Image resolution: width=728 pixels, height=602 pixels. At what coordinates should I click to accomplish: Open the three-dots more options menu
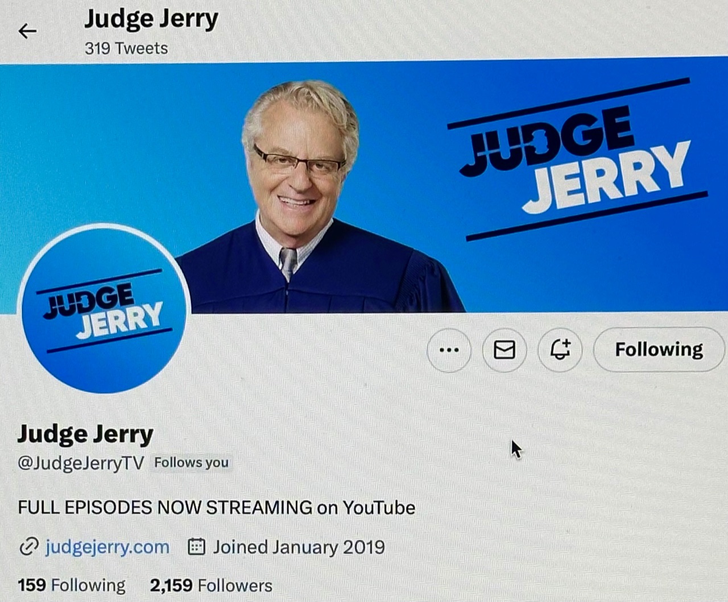click(449, 350)
